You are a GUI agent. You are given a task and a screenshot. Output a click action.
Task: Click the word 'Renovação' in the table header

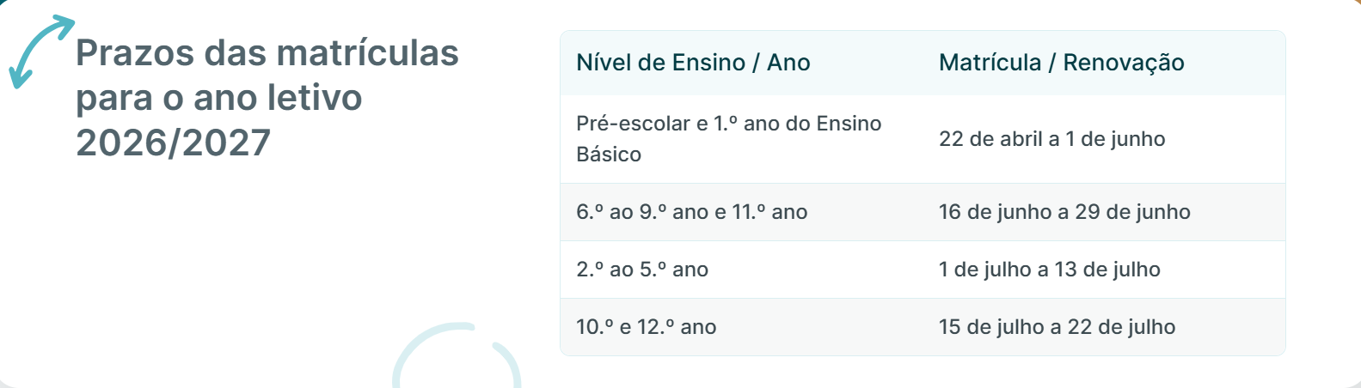click(1124, 63)
